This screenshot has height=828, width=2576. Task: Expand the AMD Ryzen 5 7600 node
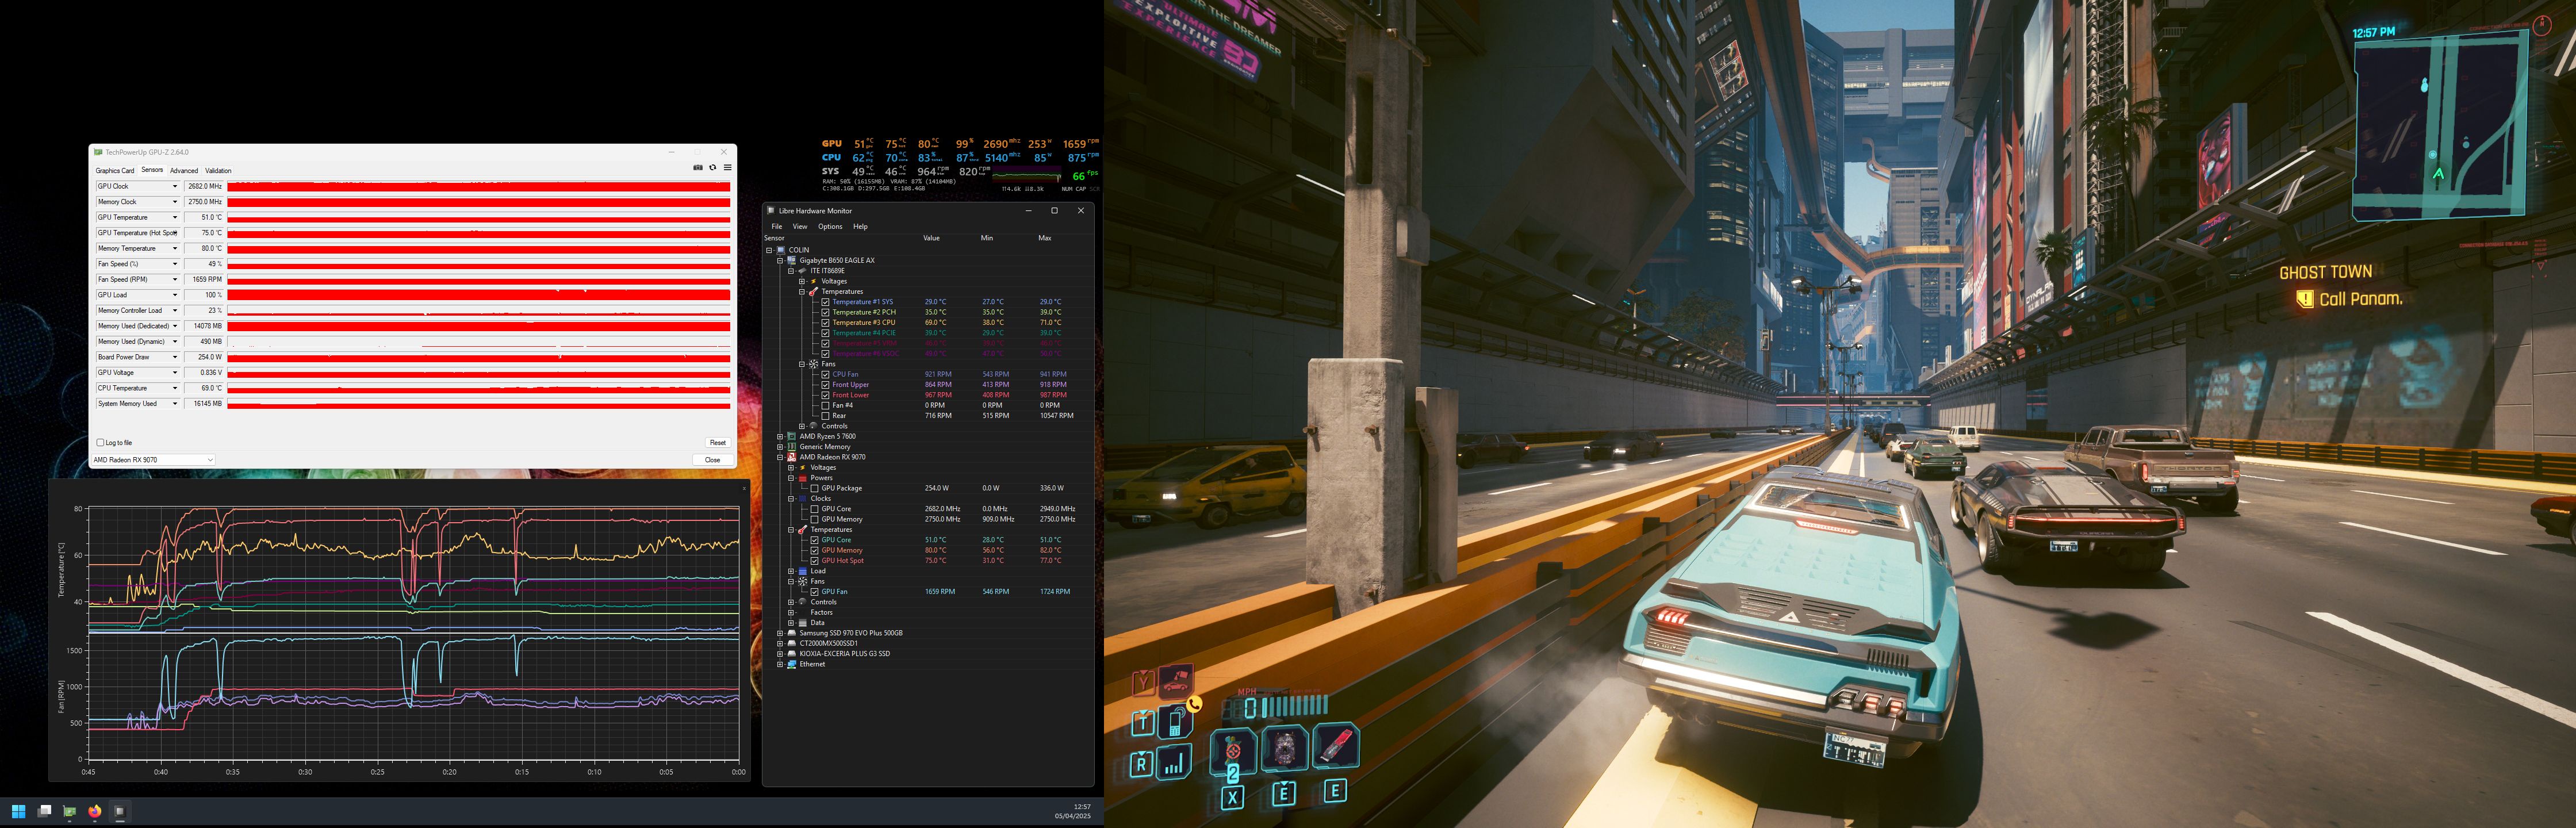click(x=780, y=437)
